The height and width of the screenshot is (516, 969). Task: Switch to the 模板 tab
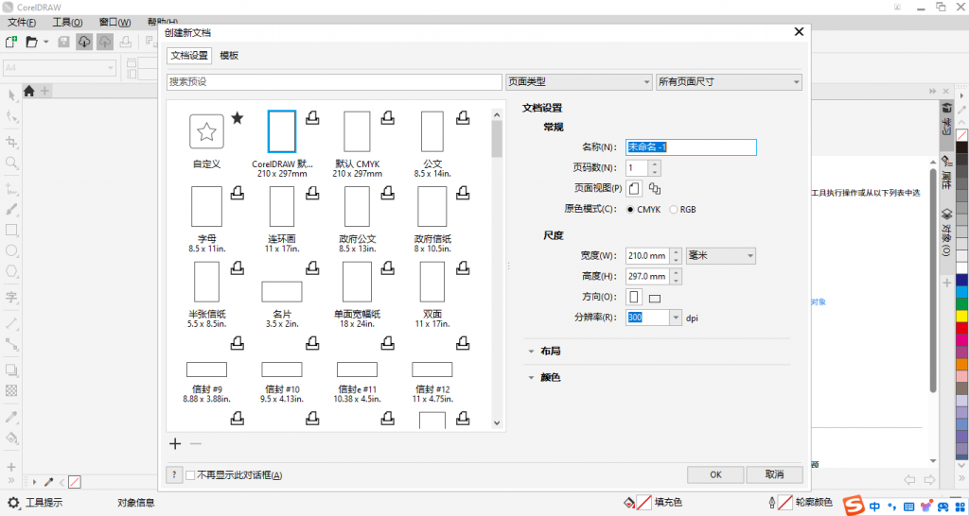(229, 55)
